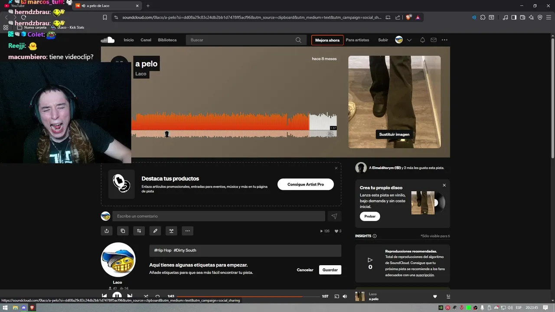Click the Buscar search field

pos(246,40)
